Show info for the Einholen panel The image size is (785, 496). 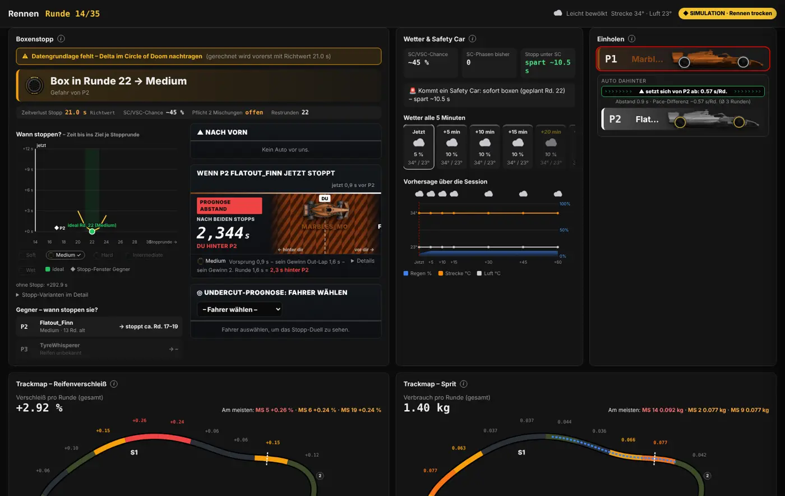(631, 39)
